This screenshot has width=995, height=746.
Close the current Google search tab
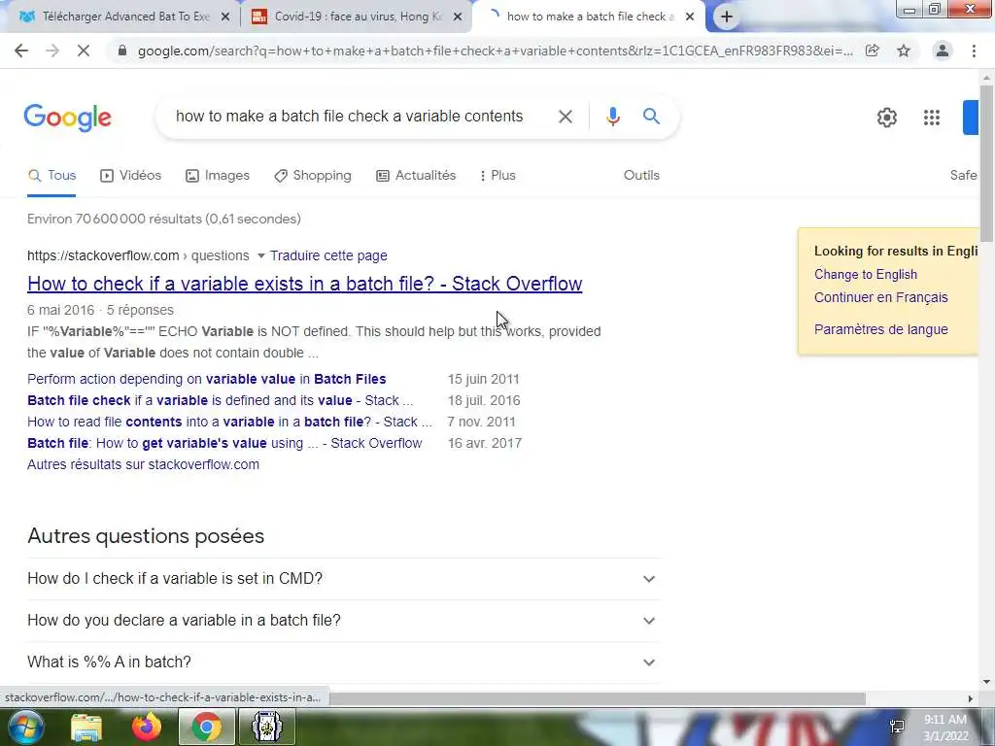(x=690, y=17)
